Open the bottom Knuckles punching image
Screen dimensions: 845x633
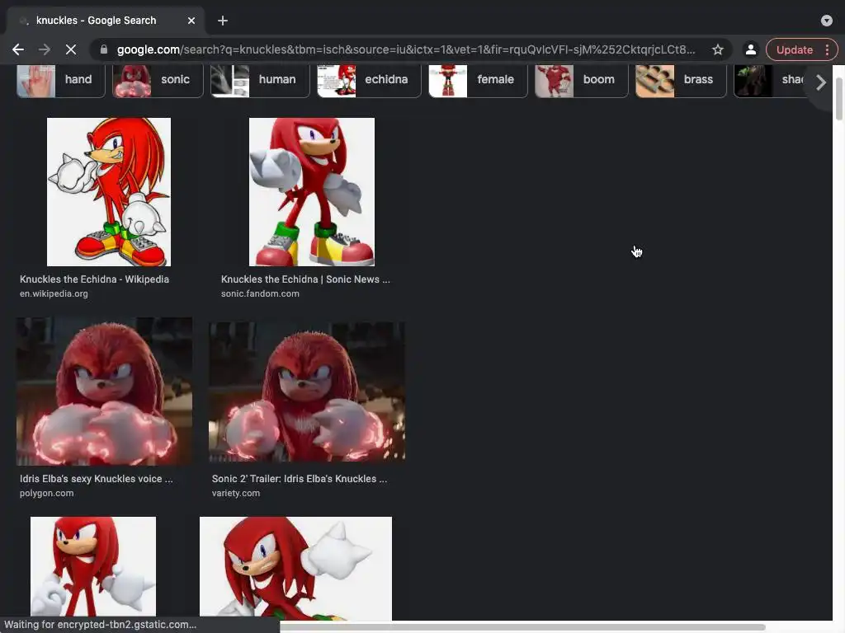(296, 569)
